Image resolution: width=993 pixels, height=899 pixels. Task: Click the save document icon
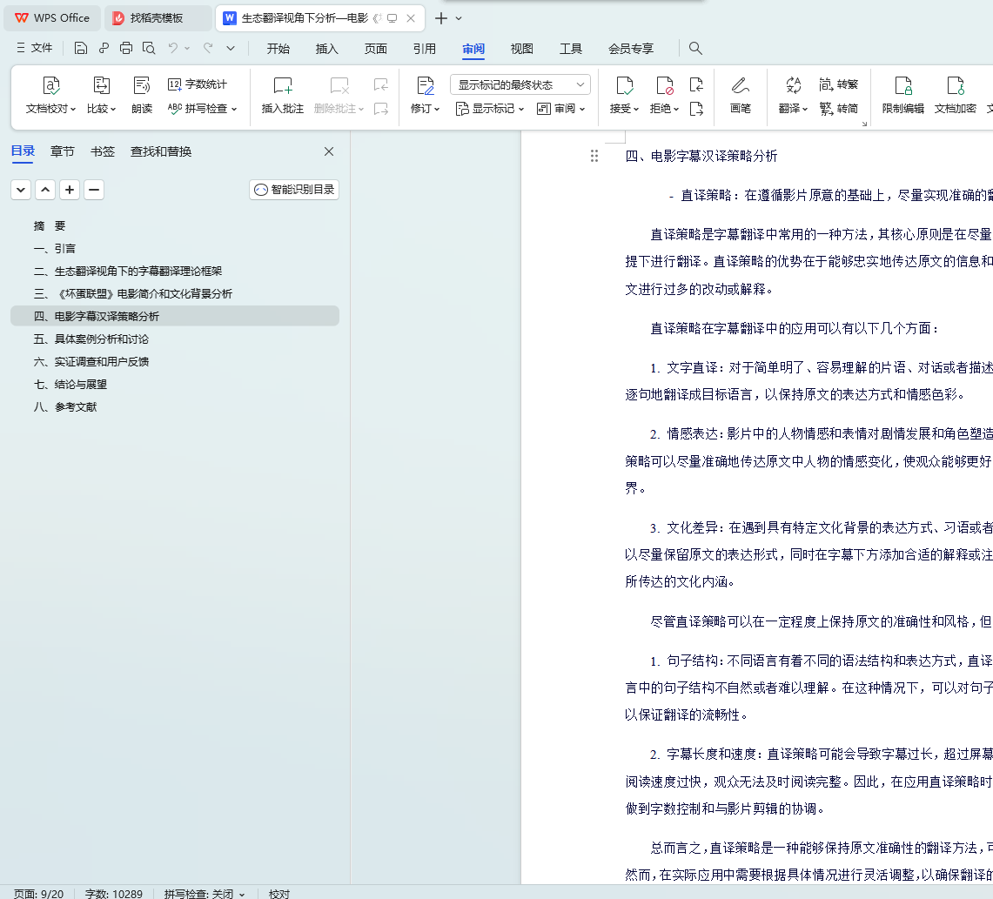80,48
